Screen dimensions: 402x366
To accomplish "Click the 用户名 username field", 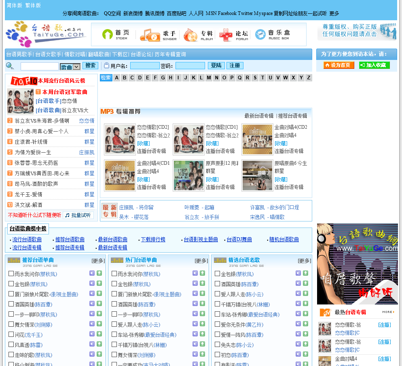I will coord(145,66).
